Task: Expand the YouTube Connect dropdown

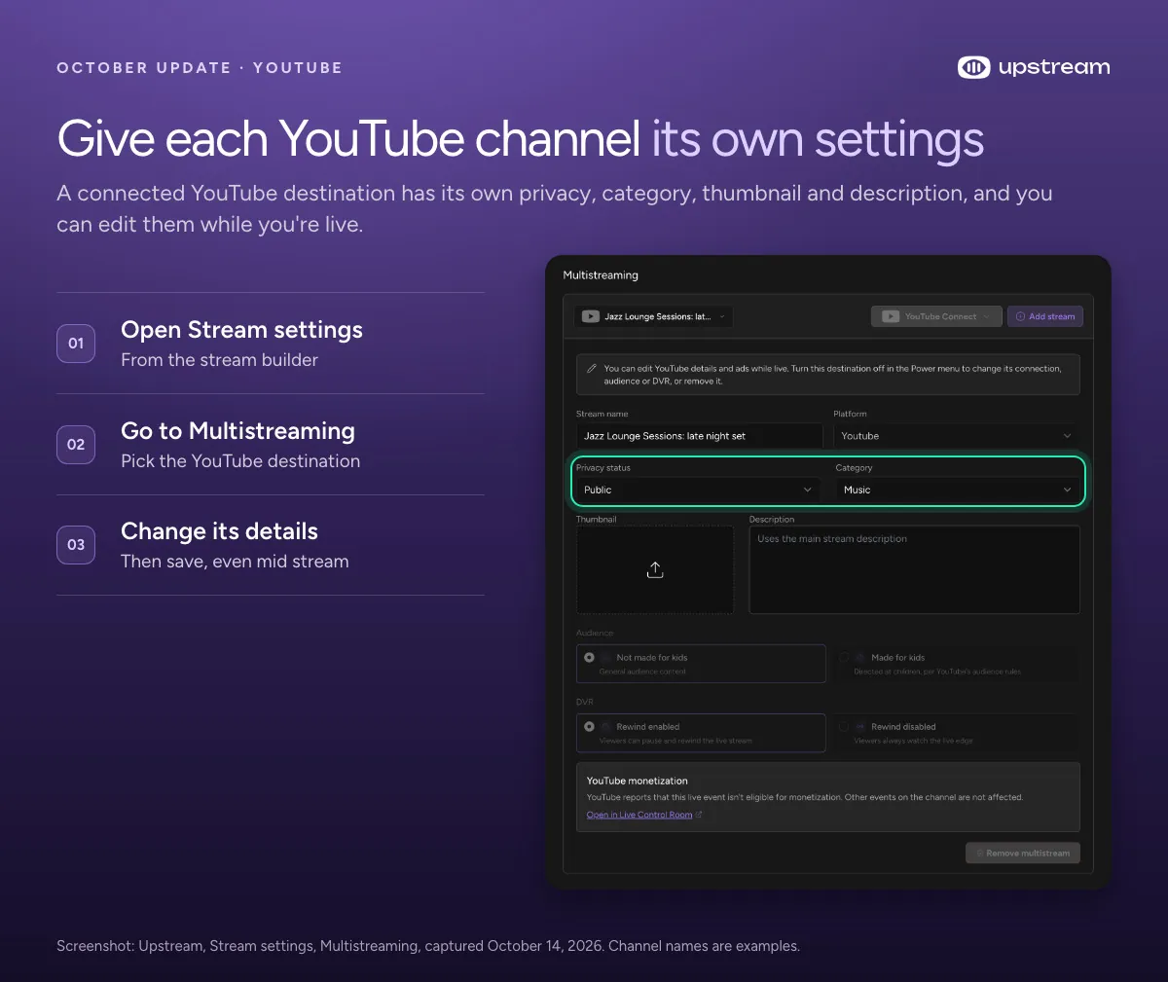Action: [936, 316]
